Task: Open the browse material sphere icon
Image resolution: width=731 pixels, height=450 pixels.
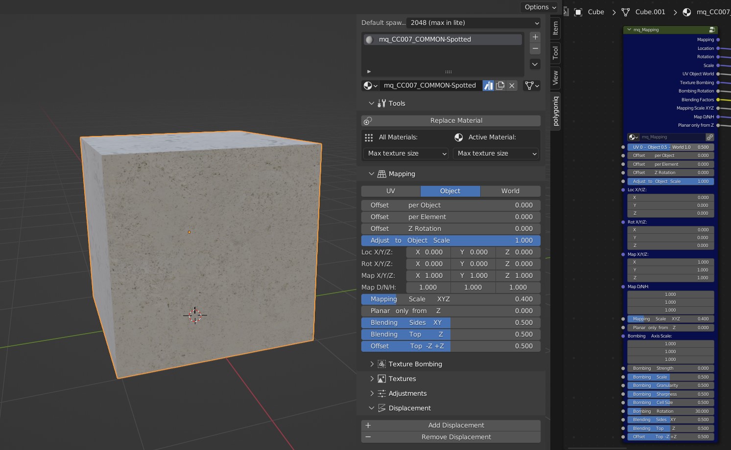Action: point(370,86)
